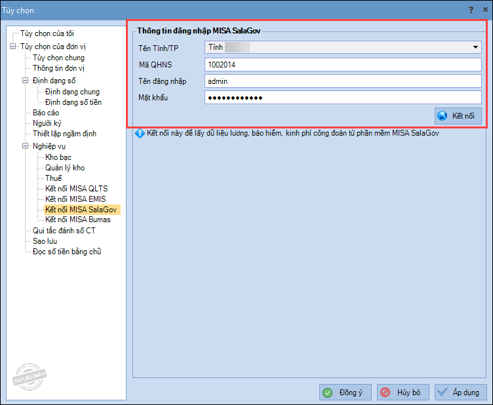Collapse the Tùy chọn của đơn vị node

(12, 47)
